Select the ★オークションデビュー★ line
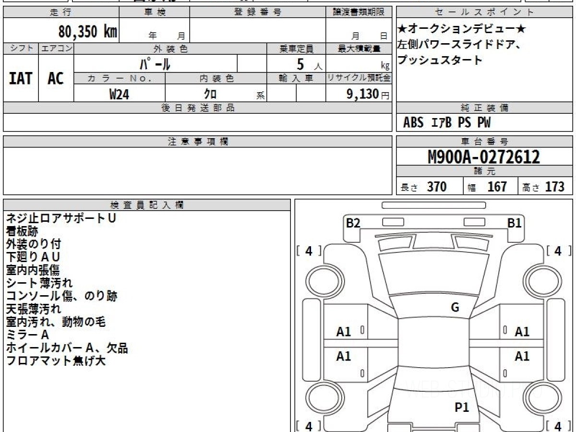The width and height of the screenshot is (576, 432). click(462, 29)
